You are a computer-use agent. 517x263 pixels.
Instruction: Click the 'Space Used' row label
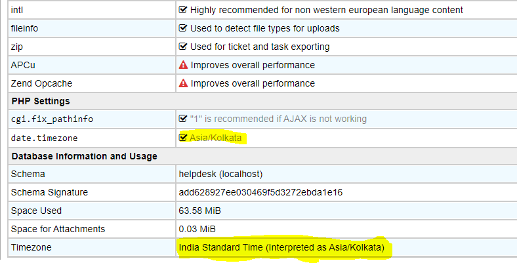[36, 211]
